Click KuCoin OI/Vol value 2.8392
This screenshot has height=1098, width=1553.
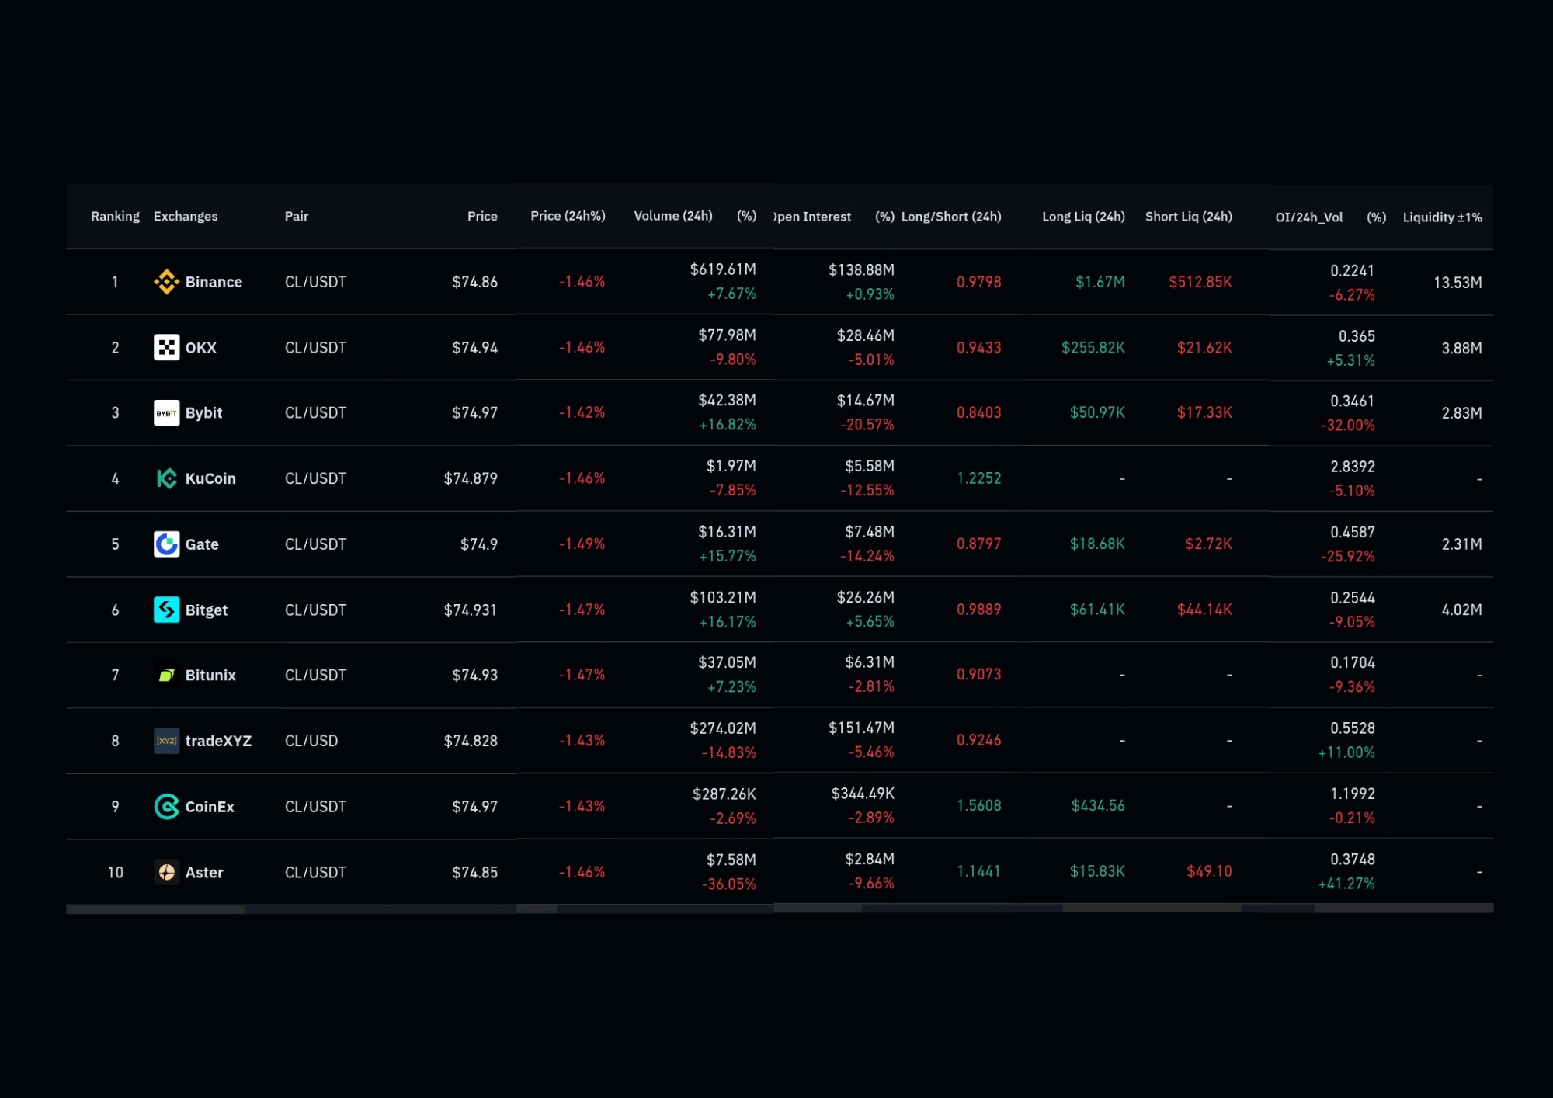point(1352,467)
